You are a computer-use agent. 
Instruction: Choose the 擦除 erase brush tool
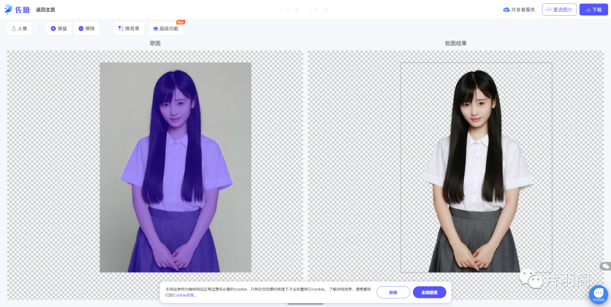pos(87,28)
